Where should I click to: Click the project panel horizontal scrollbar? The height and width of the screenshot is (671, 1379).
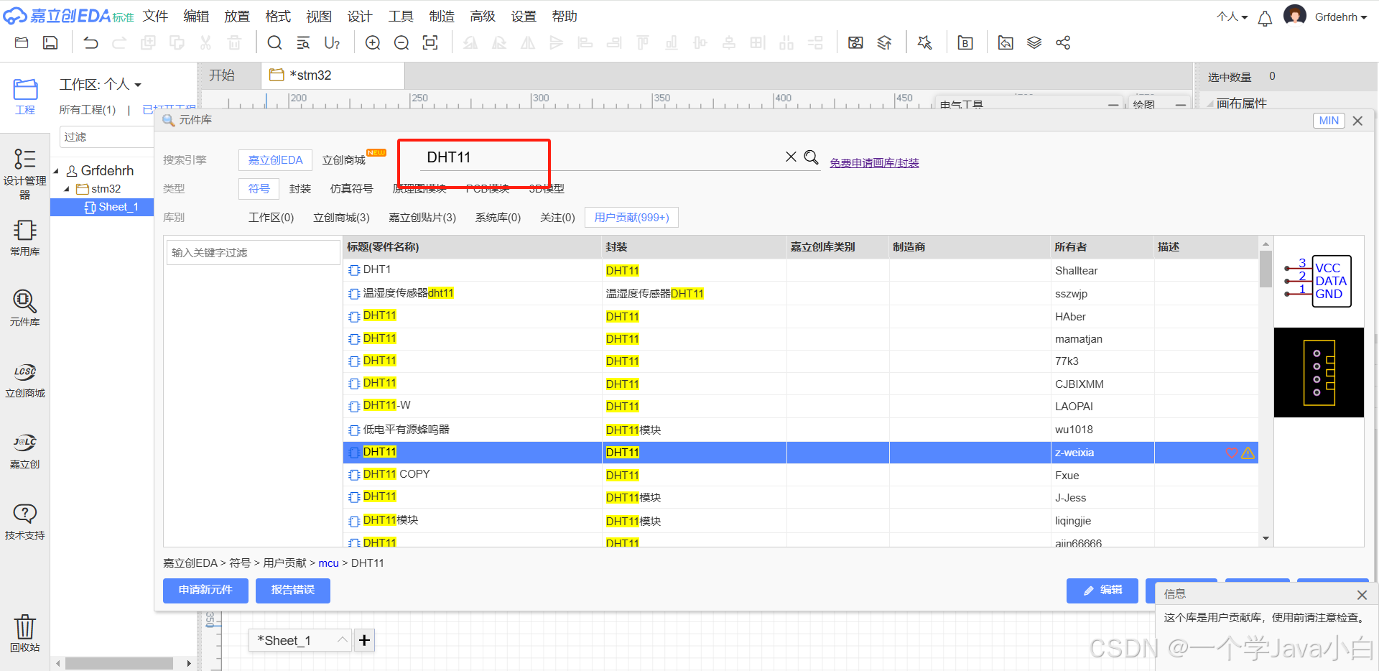(x=119, y=663)
